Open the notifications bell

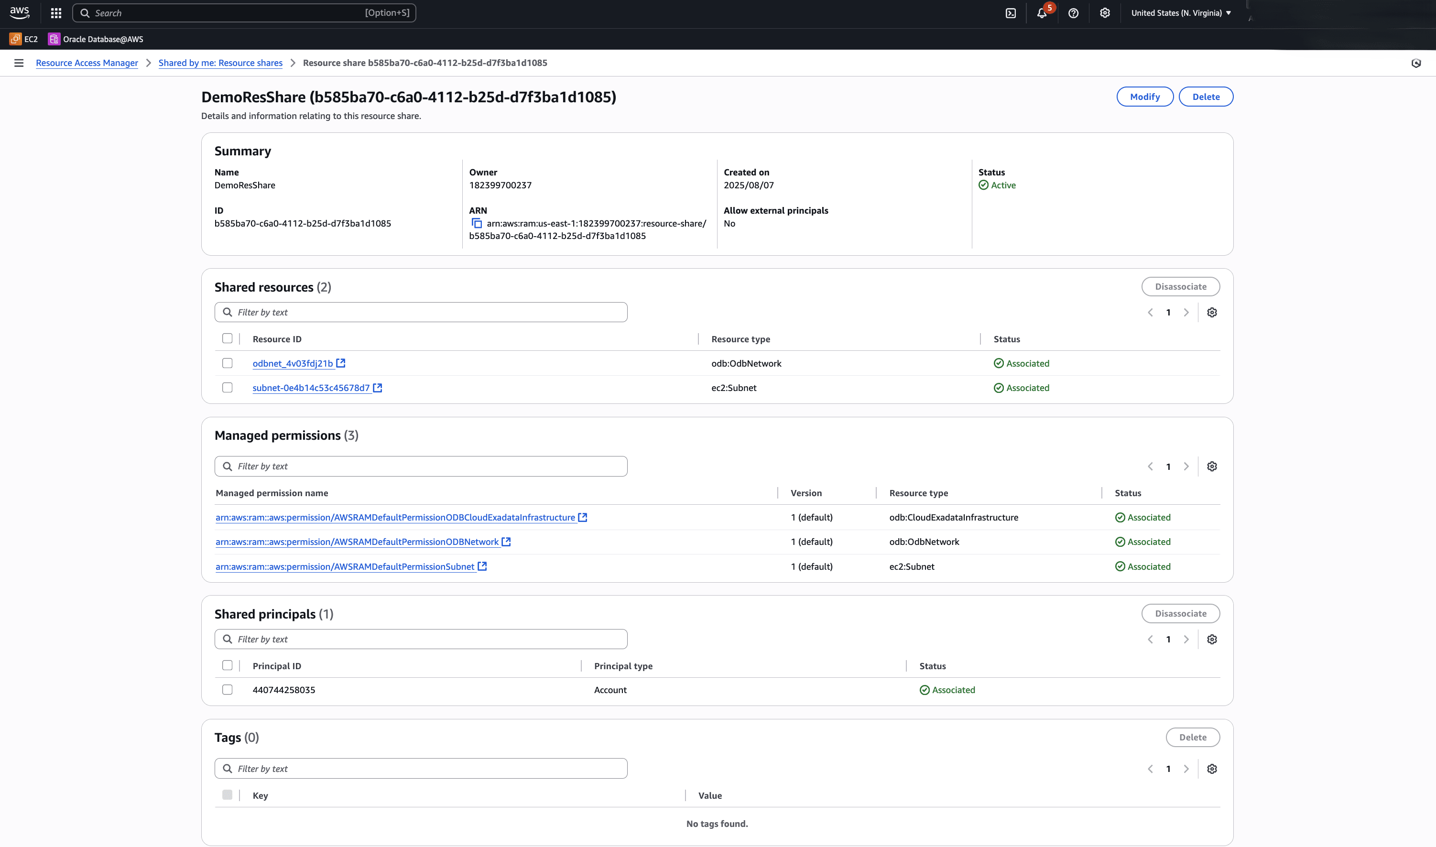1042,13
